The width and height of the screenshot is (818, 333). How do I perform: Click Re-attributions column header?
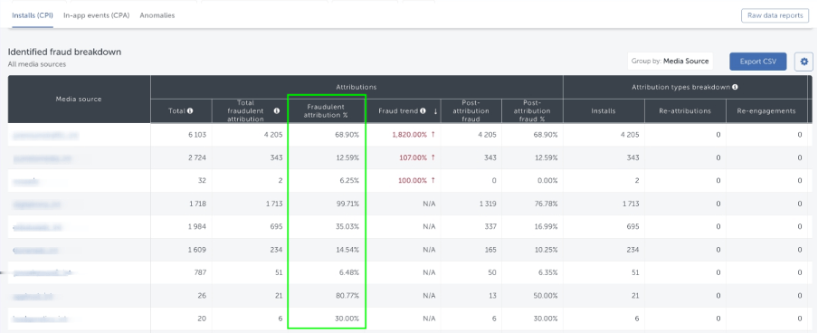[x=685, y=110]
